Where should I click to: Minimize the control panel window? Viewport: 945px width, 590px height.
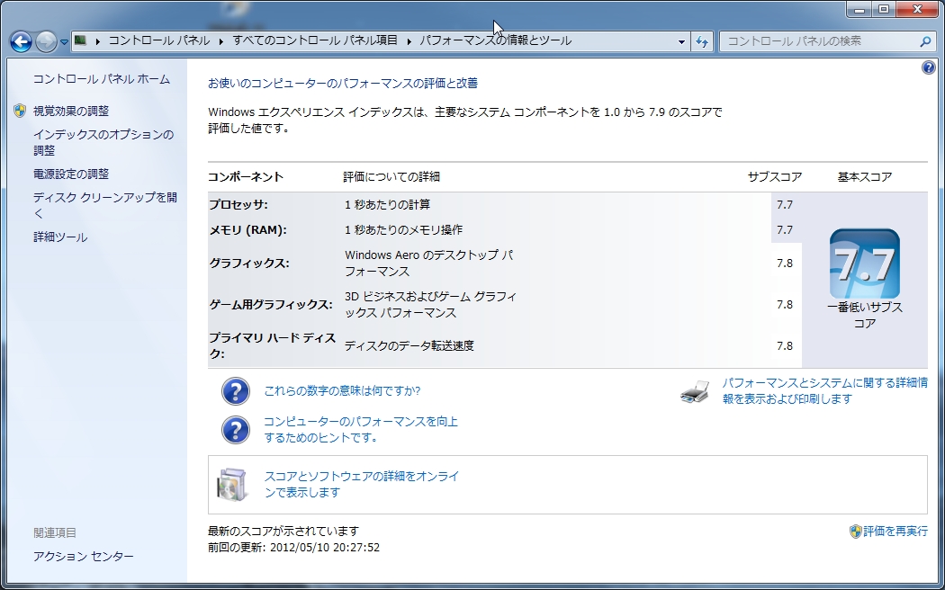859,9
